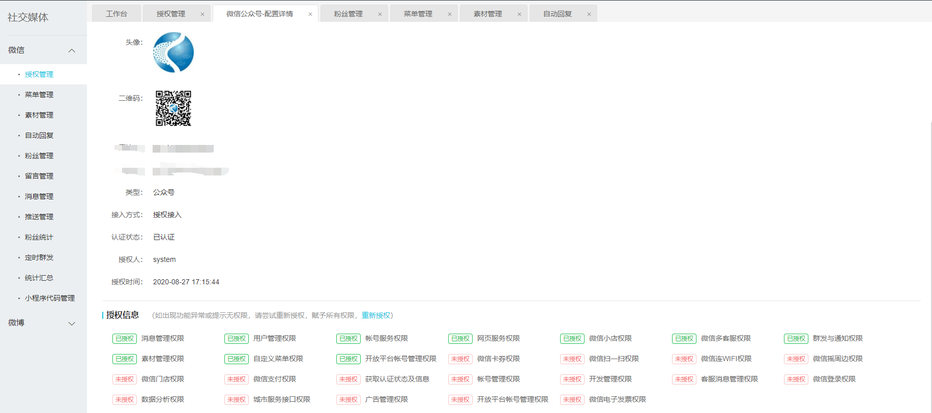The height and width of the screenshot is (413, 932).
Task: Collapse the 微信 sidebar section
Action: (72, 50)
